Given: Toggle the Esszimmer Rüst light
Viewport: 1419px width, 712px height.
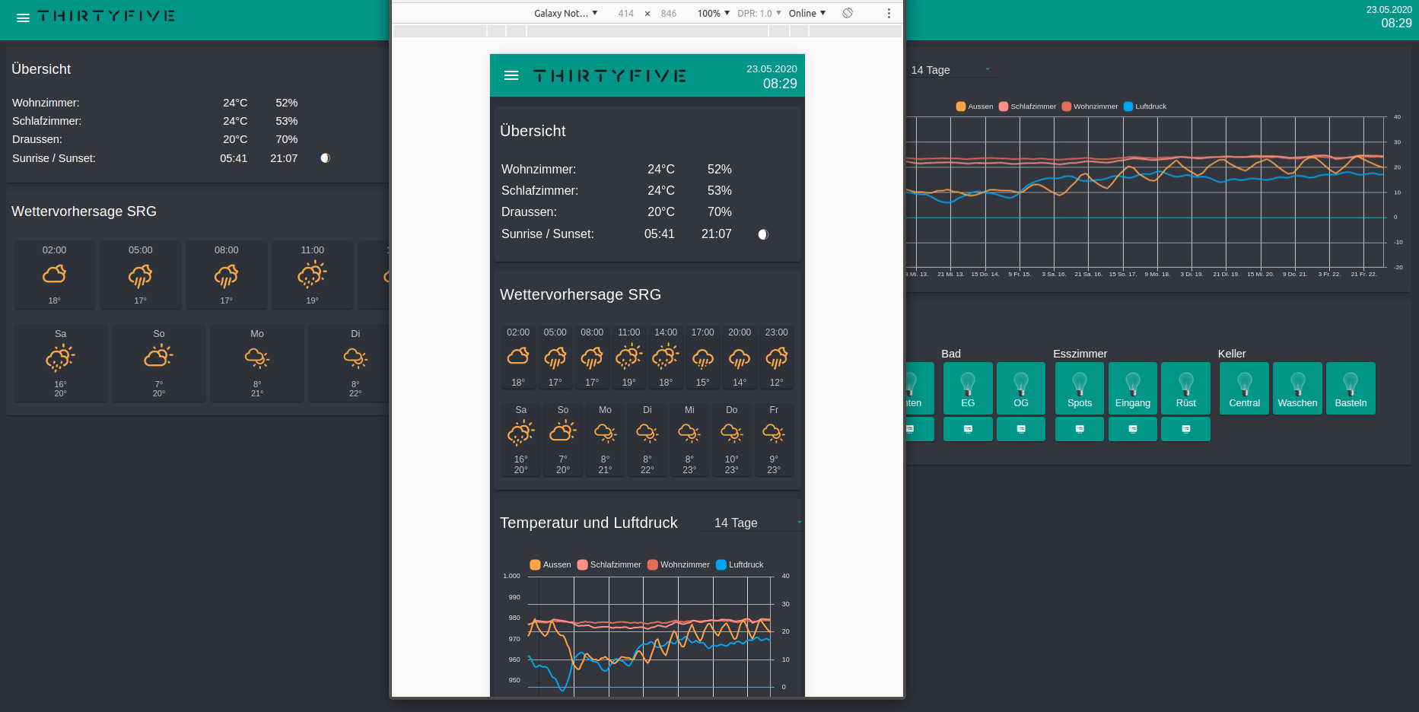Looking at the screenshot, I should tap(1186, 389).
